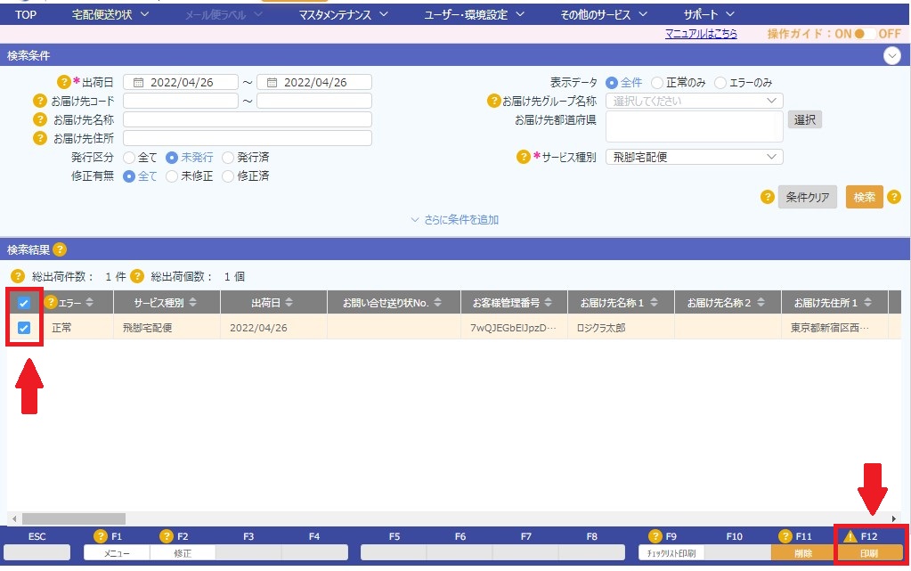This screenshot has width=911, height=571.
Task: Open the 宅配便送り状 menu
Action: 110,14
